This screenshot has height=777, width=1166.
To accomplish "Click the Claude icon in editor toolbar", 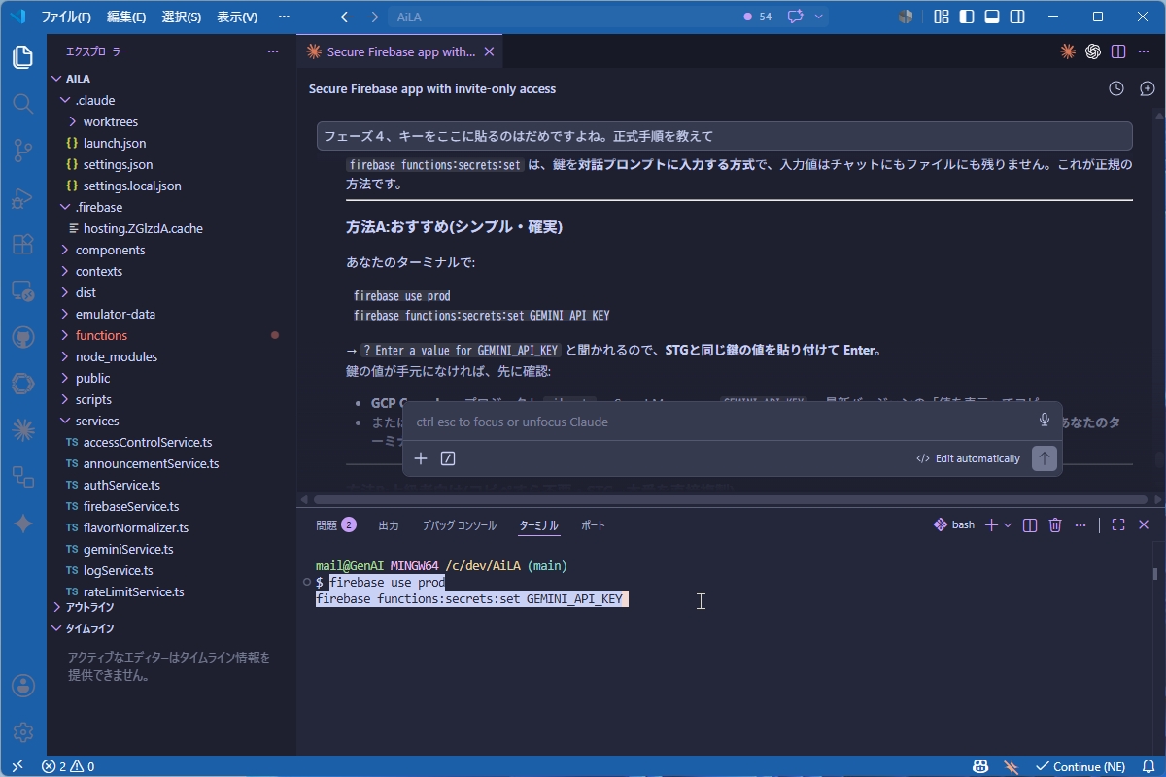I will 1068,51.
